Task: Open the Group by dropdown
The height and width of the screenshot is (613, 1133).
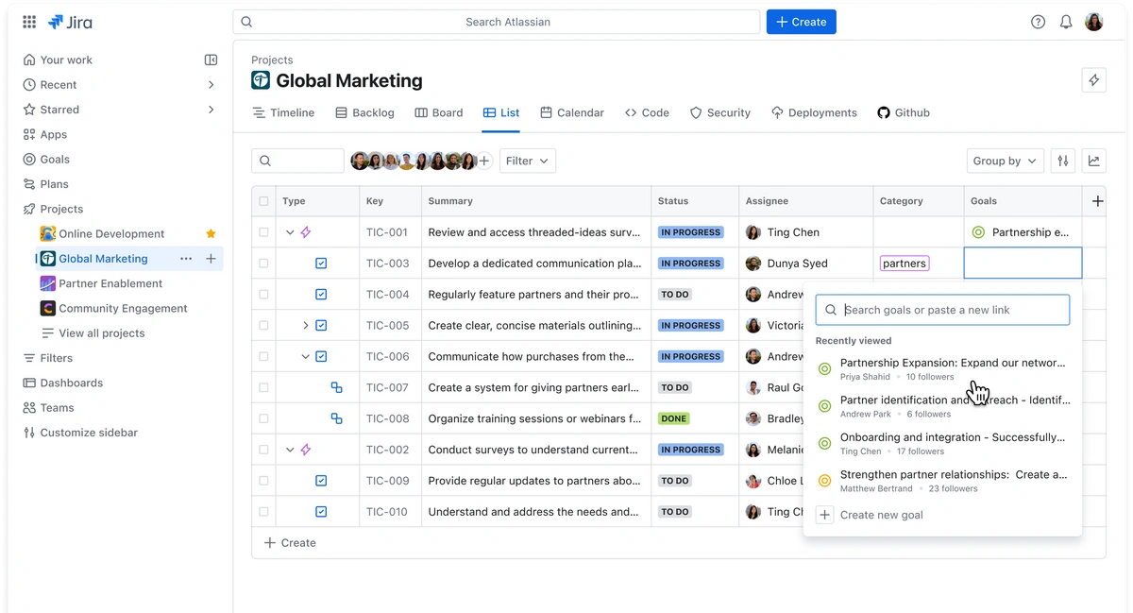Action: [1004, 161]
